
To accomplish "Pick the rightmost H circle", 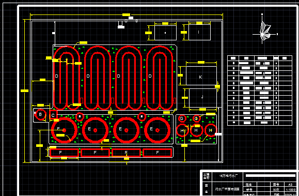I will click(211, 130).
